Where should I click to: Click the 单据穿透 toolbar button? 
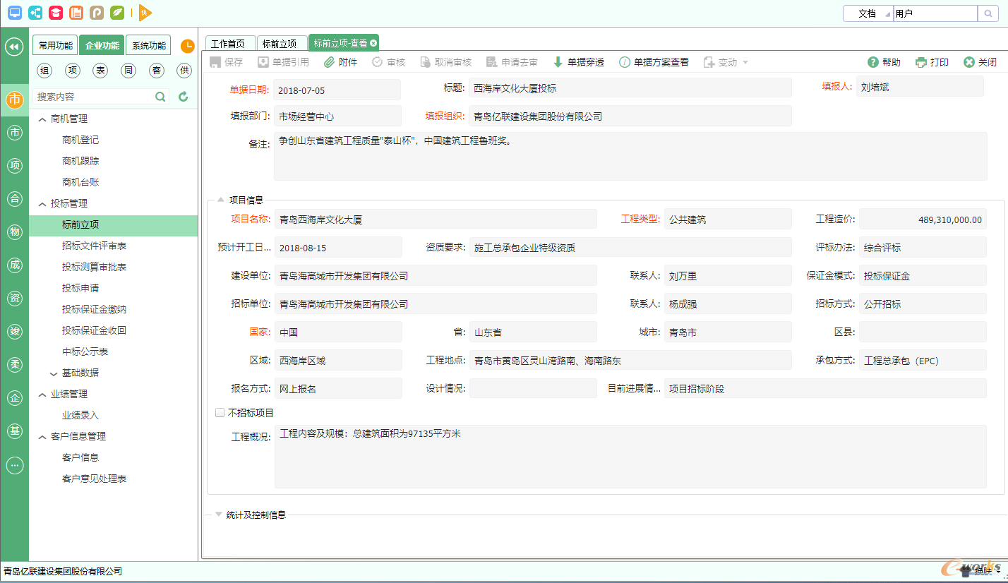coord(579,62)
